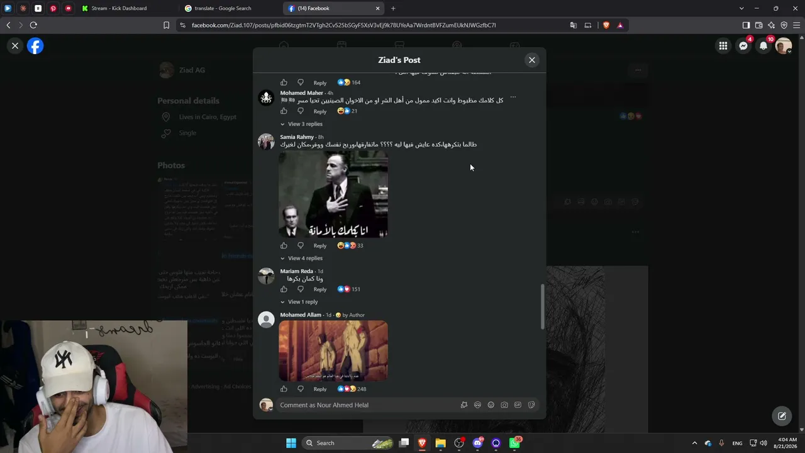Open more options for Mohamed Maher's comment

tap(513, 97)
